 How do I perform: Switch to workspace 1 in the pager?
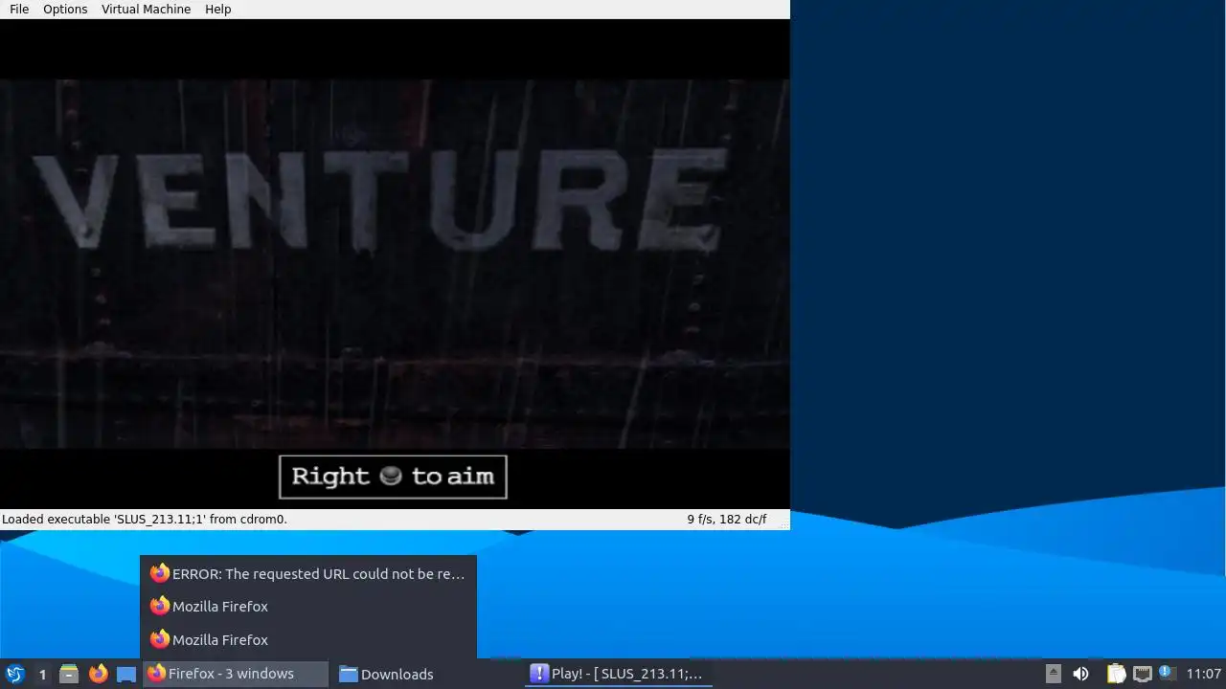42,674
